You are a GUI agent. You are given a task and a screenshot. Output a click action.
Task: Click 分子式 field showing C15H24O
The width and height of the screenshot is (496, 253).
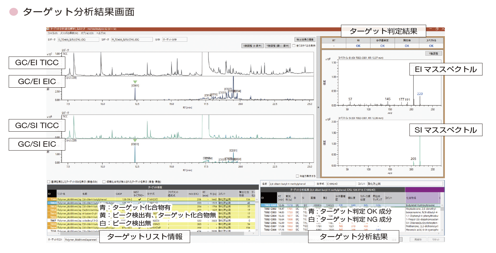(x=341, y=184)
